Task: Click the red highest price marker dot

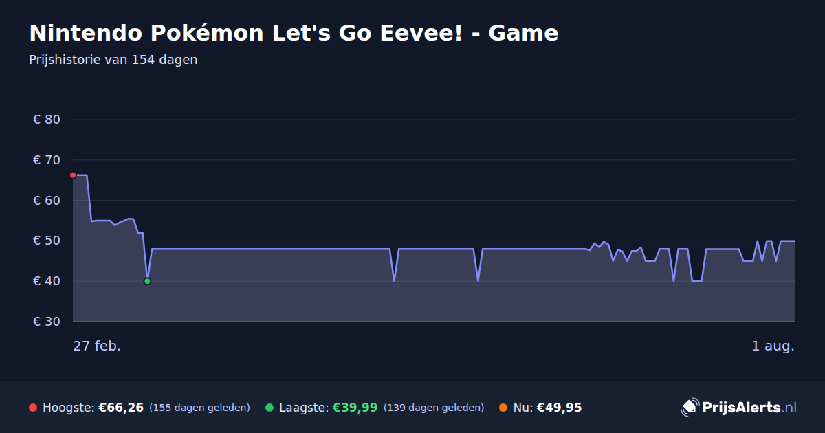Action: (x=73, y=175)
